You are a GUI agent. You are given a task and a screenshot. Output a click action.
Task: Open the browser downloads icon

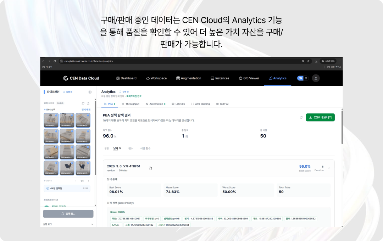(316, 61)
